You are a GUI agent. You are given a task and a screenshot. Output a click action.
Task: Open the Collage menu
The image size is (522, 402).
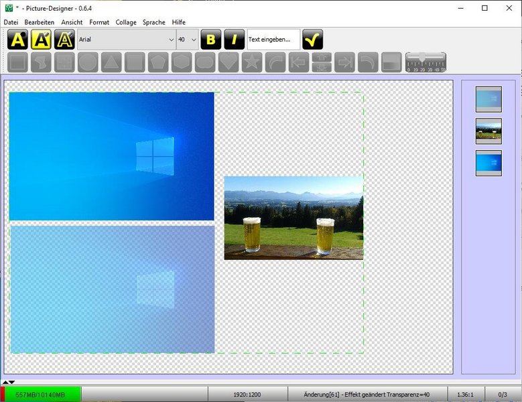click(x=126, y=22)
